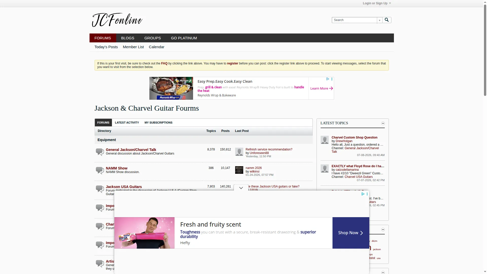Click the General Jackson/Charvel Talk forum icon
The height and width of the screenshot is (274, 487).
(100, 152)
